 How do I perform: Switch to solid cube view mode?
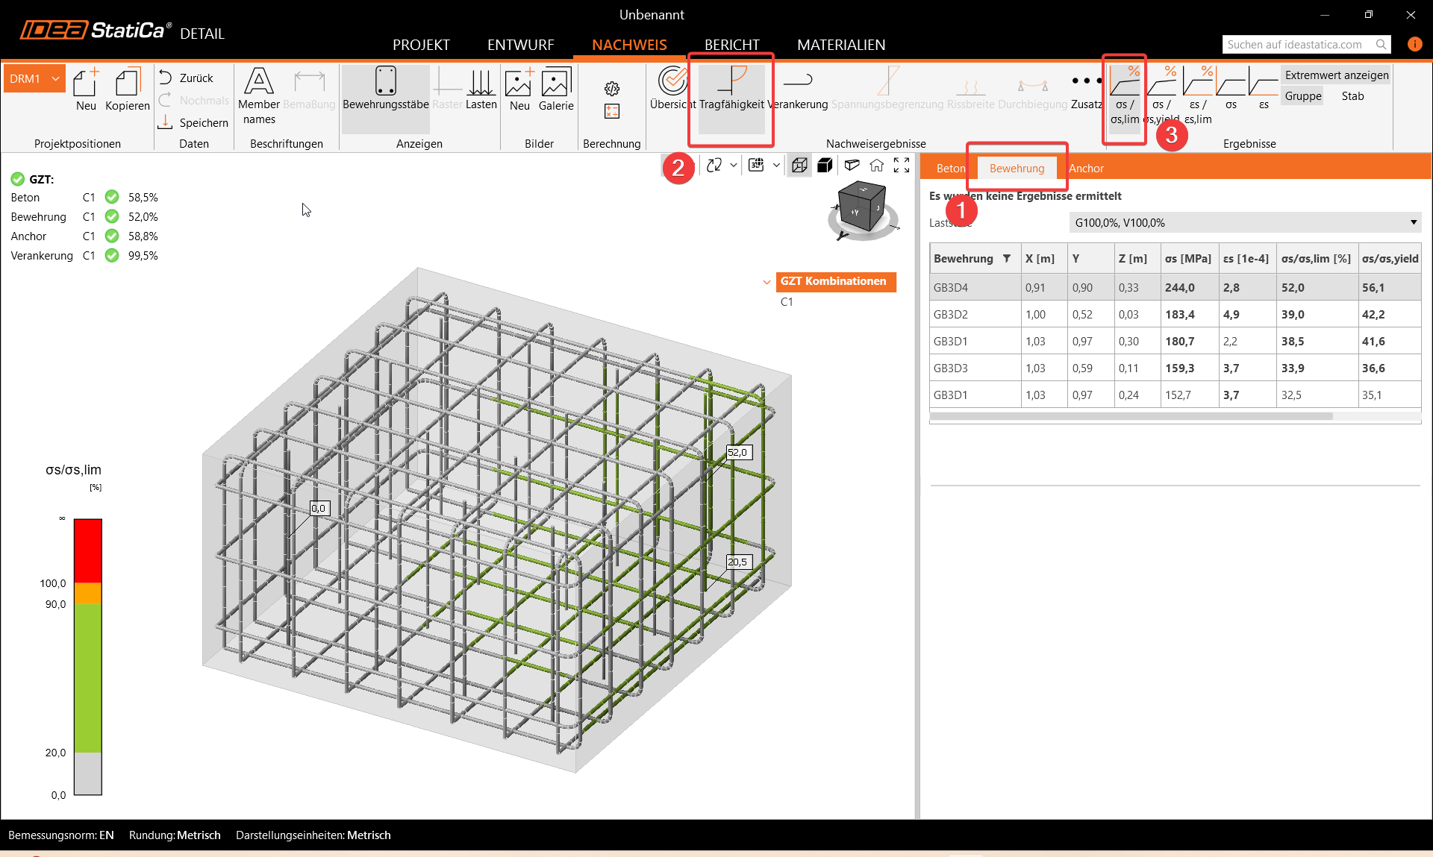(x=825, y=166)
